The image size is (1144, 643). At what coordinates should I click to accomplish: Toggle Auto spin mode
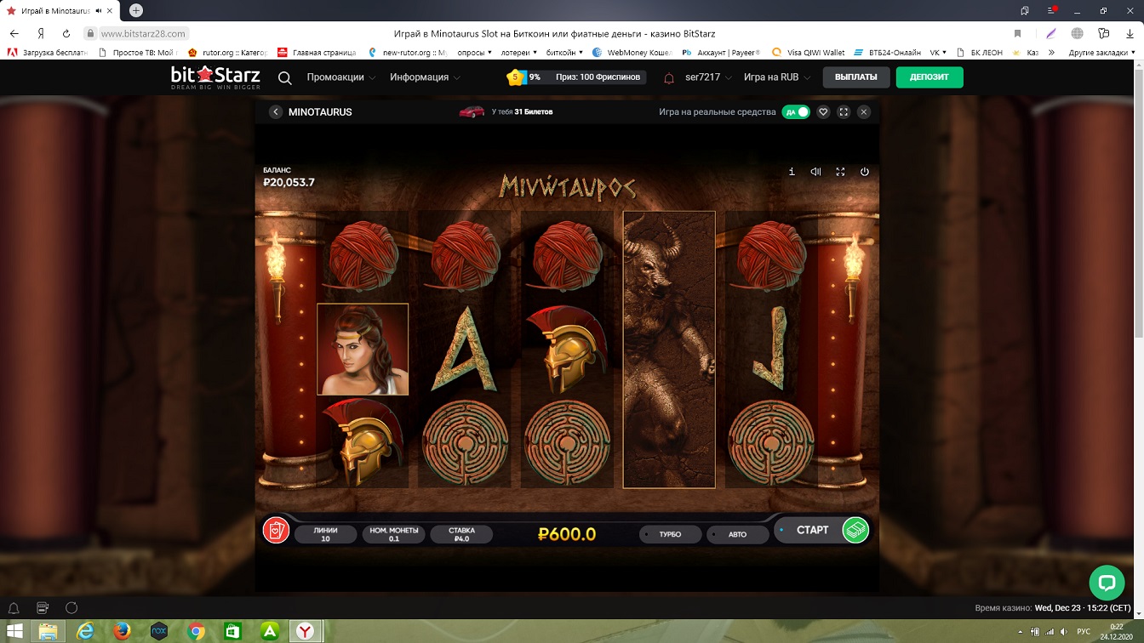coord(737,534)
